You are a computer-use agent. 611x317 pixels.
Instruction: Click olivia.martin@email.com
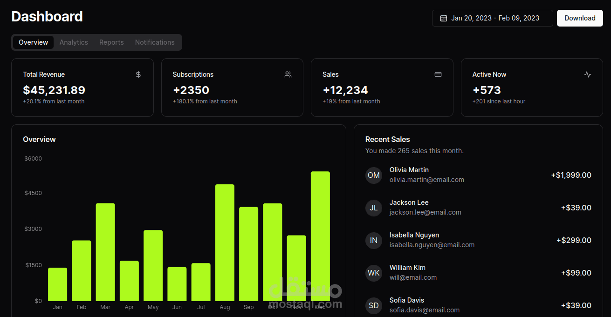(427, 180)
